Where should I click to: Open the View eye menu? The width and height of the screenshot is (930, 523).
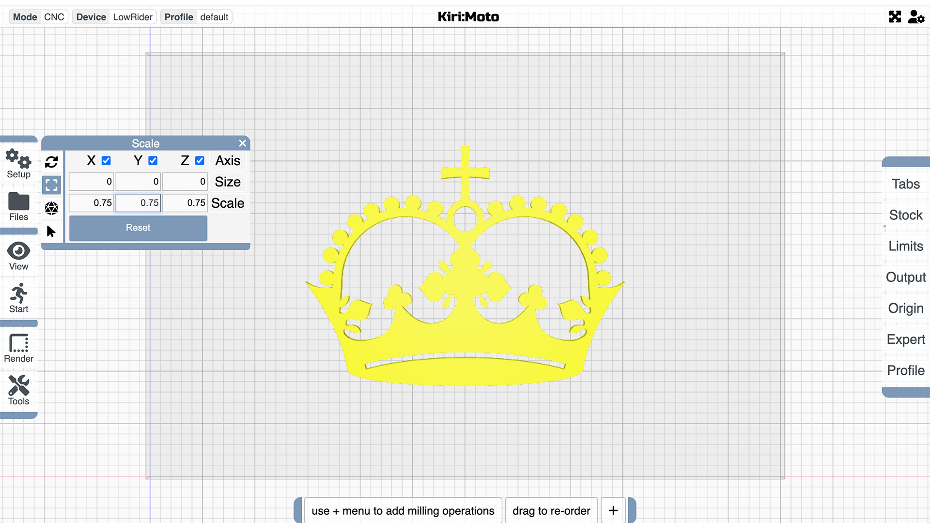[18, 256]
